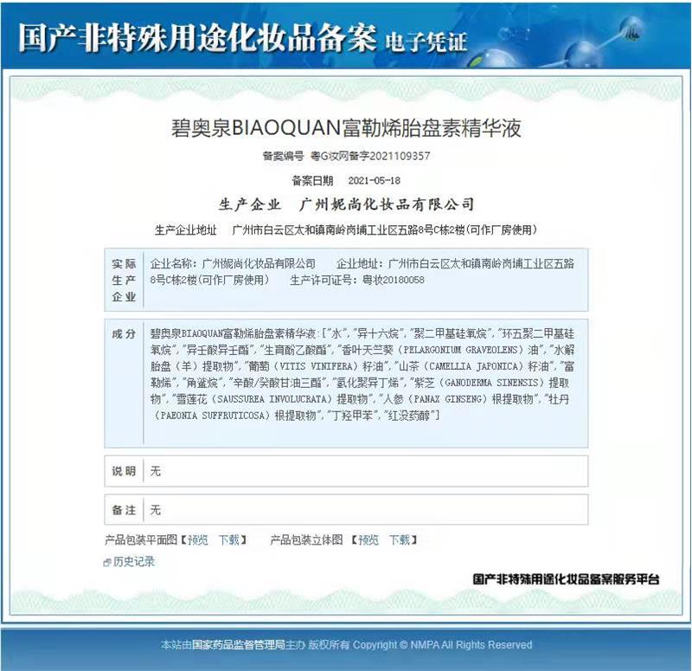Click the 产品包装立体图 label
The width and height of the screenshot is (692, 671).
click(306, 539)
